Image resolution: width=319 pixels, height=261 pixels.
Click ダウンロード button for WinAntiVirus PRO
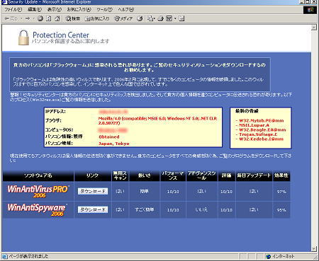pyautogui.click(x=93, y=191)
